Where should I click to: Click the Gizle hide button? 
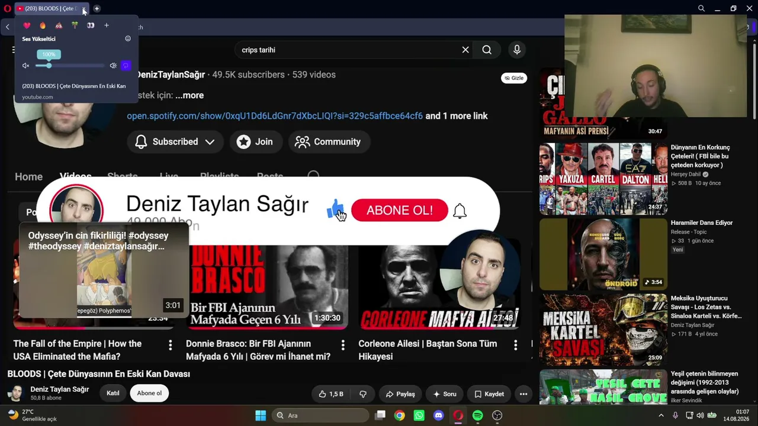coord(514,78)
